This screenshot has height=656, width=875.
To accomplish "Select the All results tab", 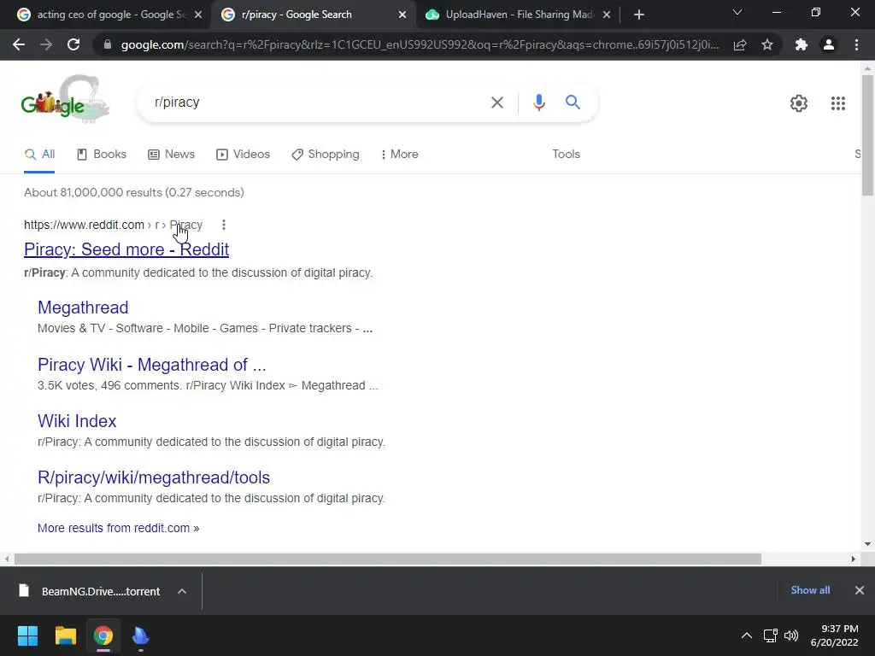I will coord(39,155).
